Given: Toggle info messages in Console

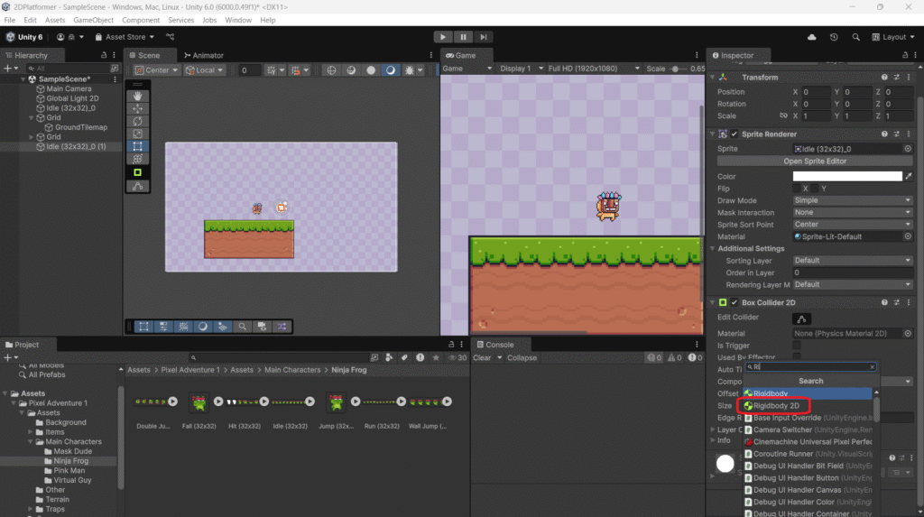Looking at the screenshot, I should click(x=654, y=357).
